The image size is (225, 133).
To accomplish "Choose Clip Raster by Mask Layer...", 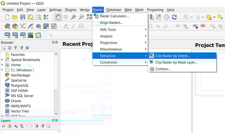I will click(182, 62).
